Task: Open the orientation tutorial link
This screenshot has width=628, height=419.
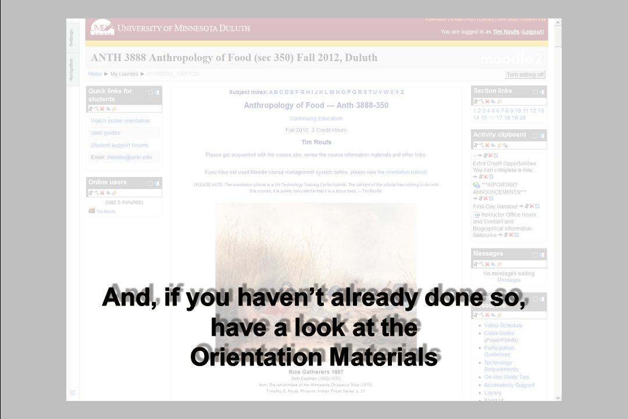Action: [x=406, y=172]
